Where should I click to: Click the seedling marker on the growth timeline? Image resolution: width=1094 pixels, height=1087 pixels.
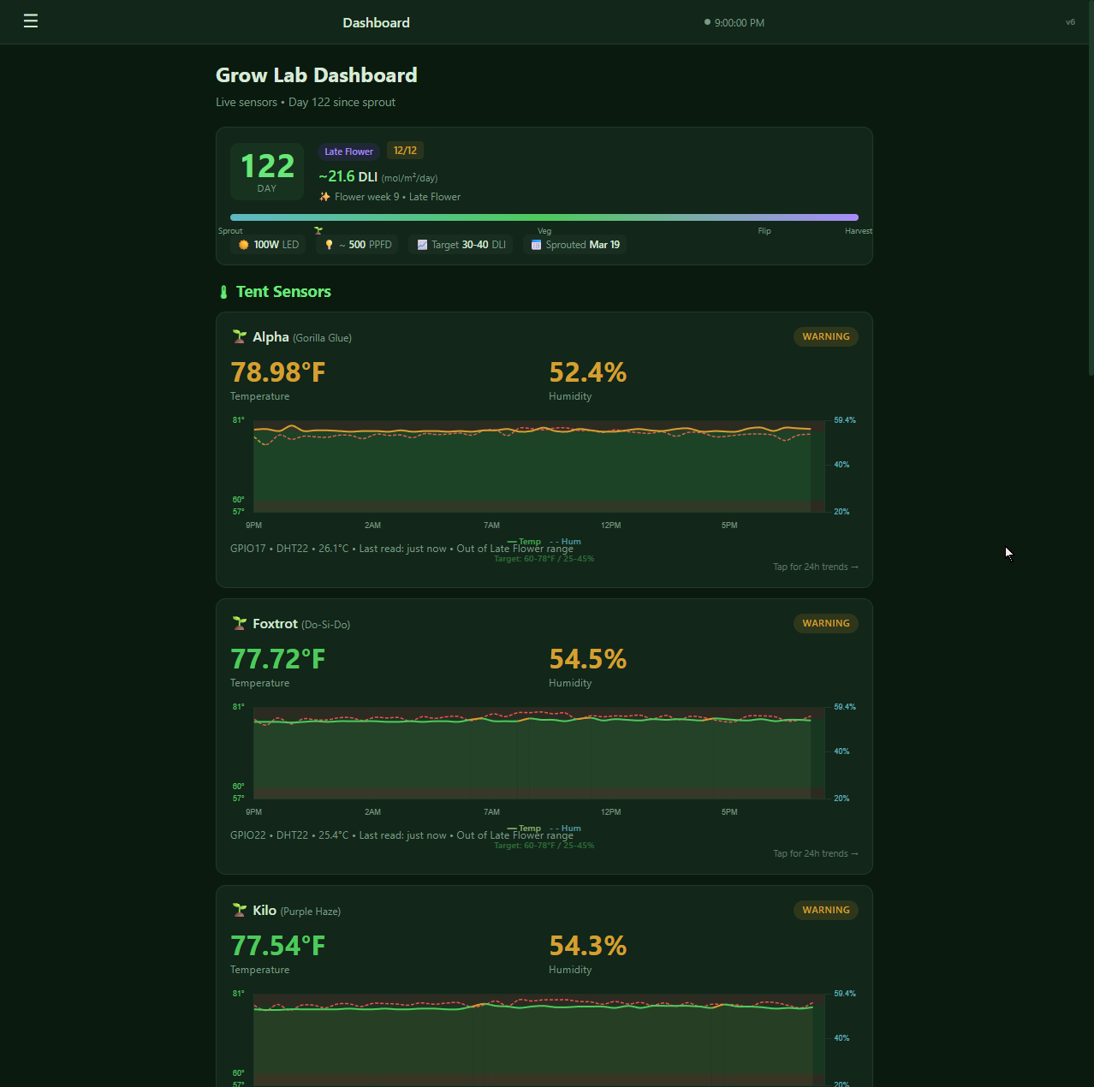[318, 230]
